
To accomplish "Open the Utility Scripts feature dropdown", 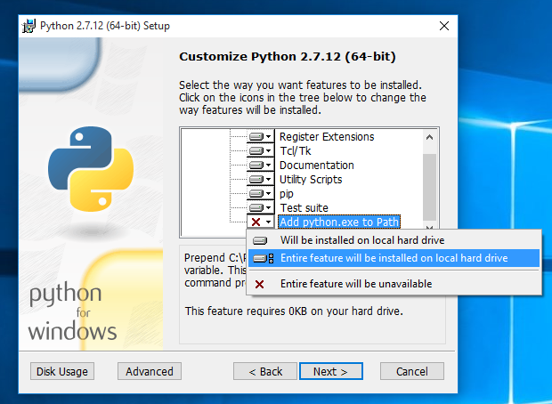I will coord(261,179).
